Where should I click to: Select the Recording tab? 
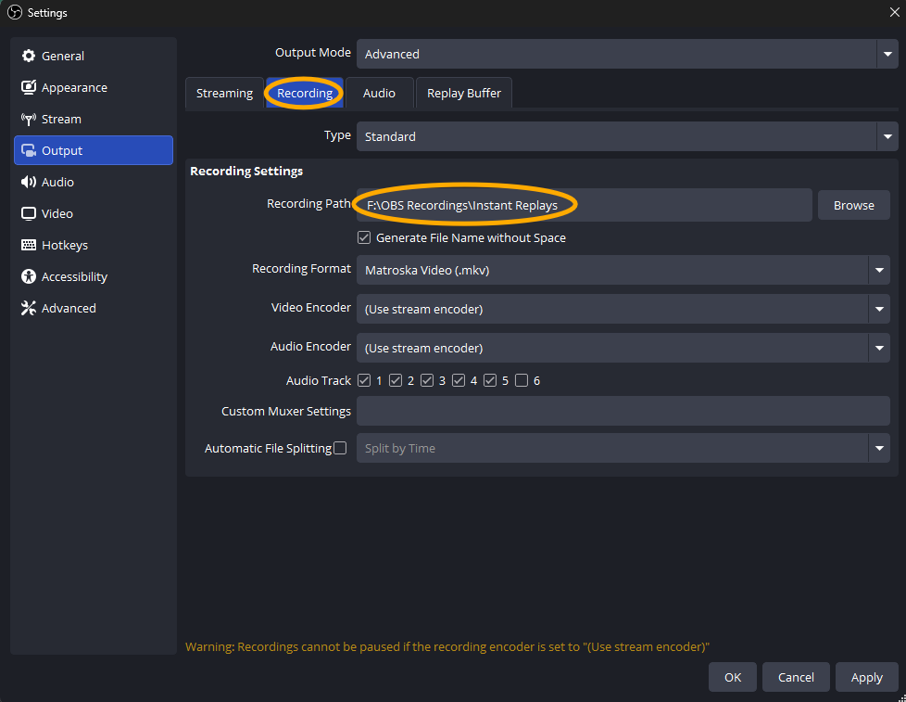coord(305,93)
